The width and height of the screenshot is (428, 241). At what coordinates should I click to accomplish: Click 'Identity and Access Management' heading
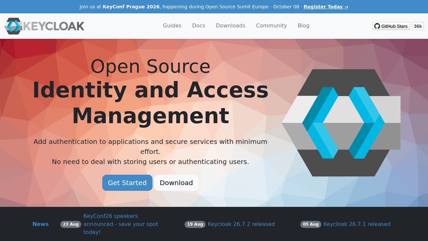[150, 103]
